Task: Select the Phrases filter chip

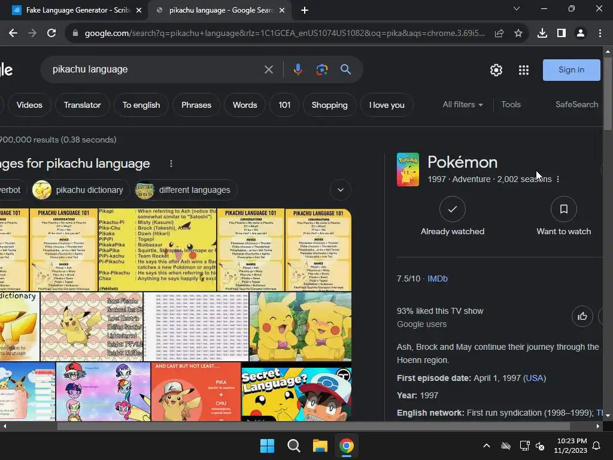Action: (196, 105)
